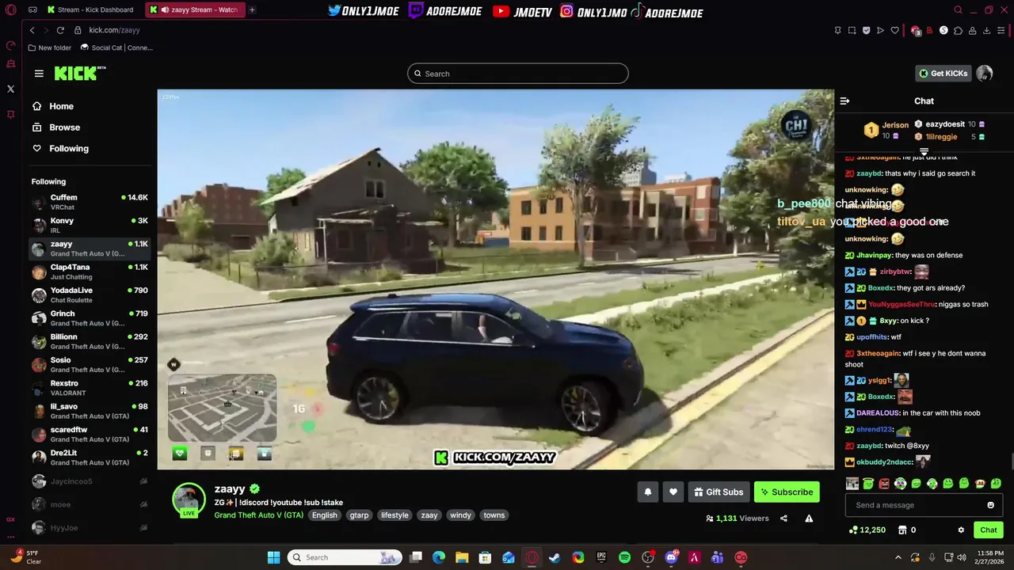
Task: Take a snapshot with the browser capture icon
Action: pos(852,30)
